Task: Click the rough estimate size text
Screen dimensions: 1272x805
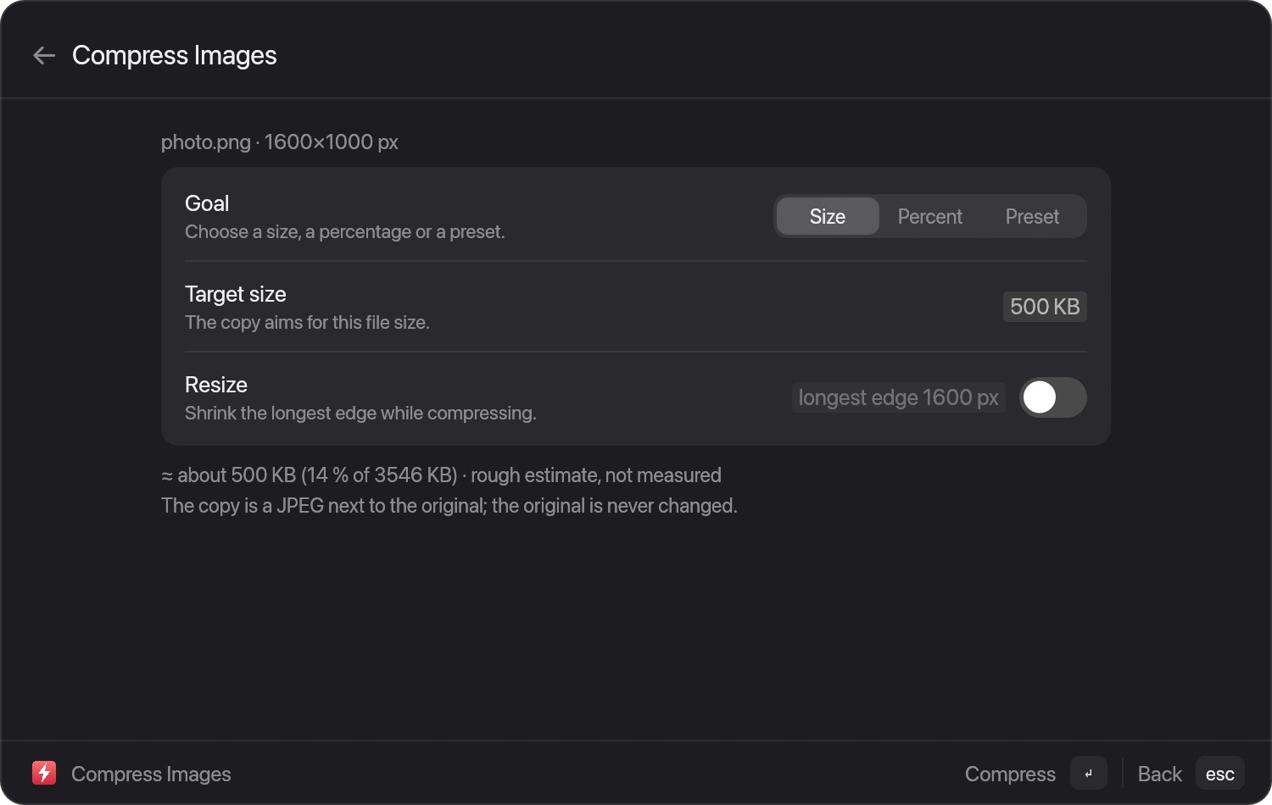Action: (441, 475)
